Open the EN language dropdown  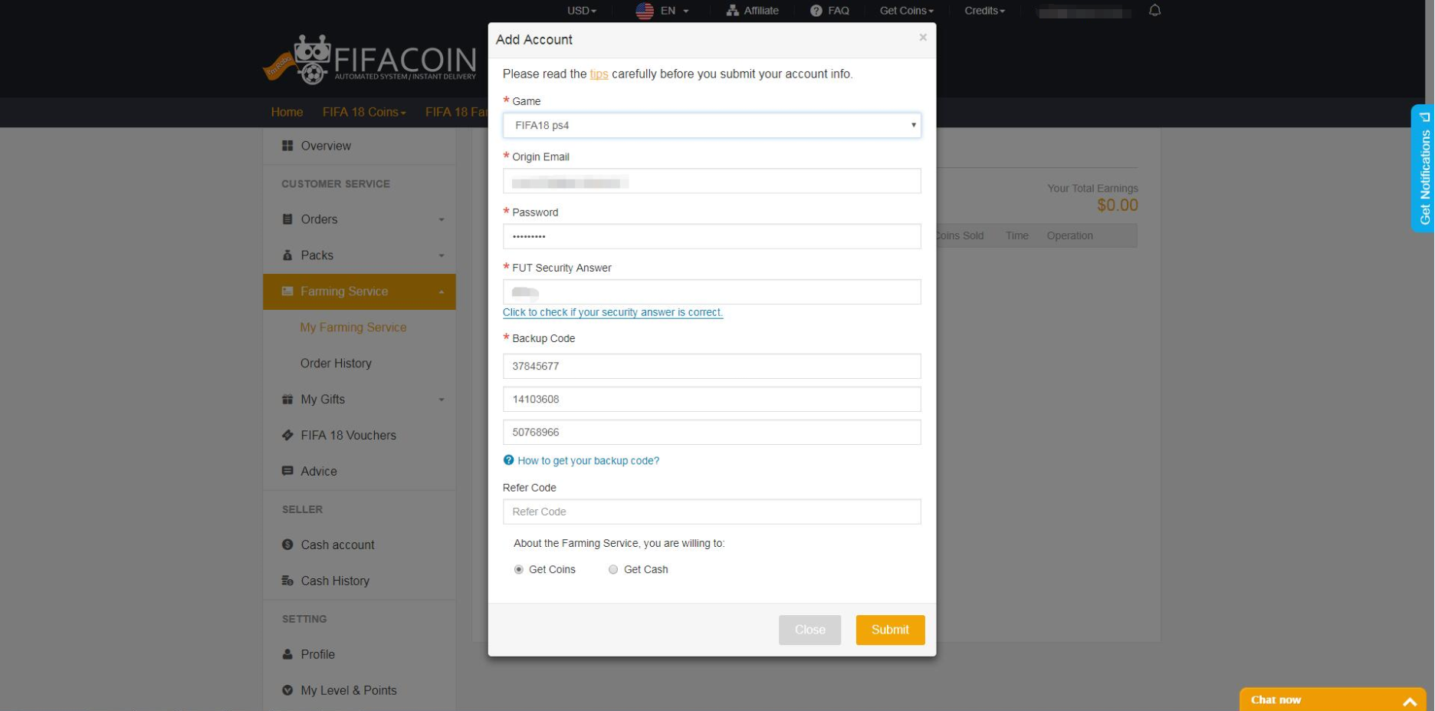675,11
